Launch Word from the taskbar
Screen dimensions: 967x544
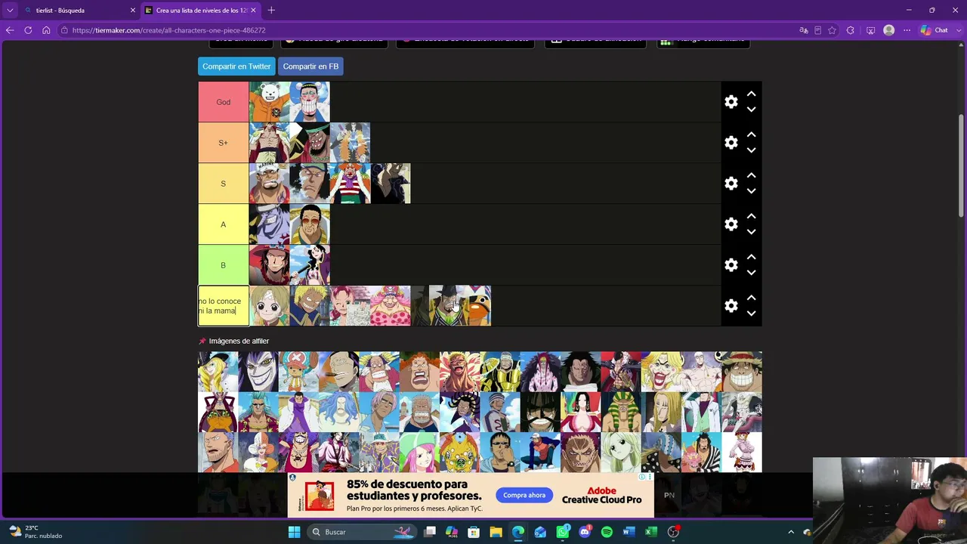pos(629,532)
